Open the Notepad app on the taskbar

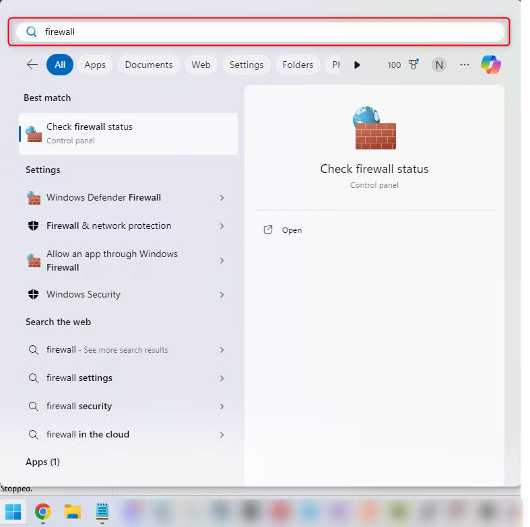(102, 512)
